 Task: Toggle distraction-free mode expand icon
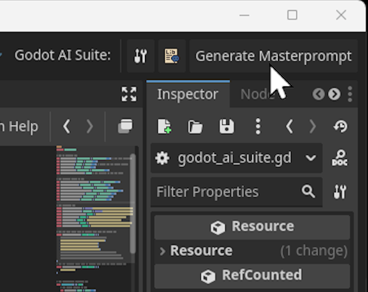[x=129, y=94]
